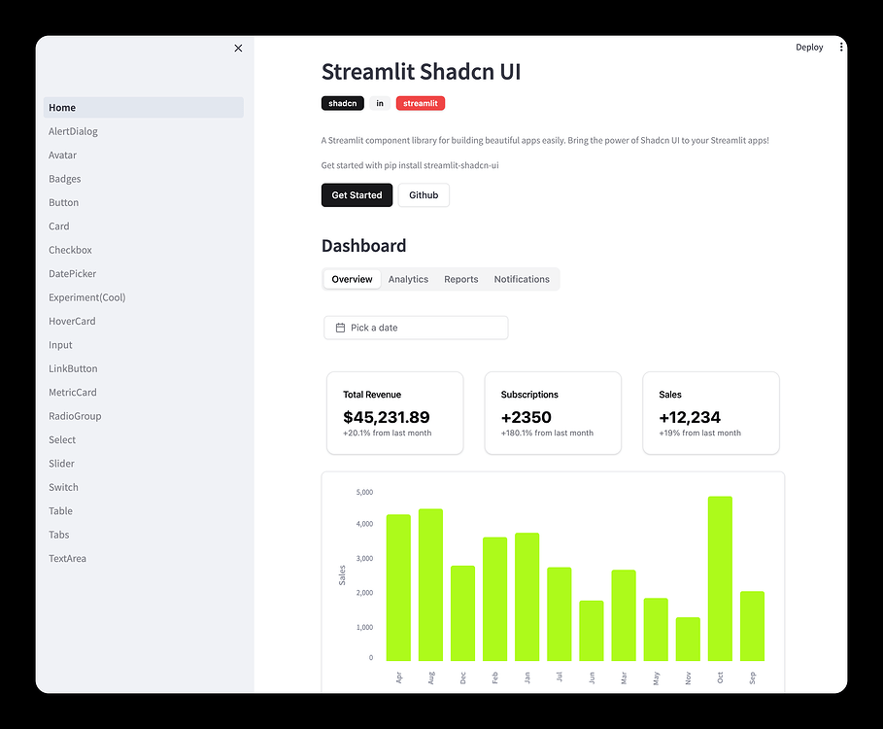Viewport: 883px width, 729px height.
Task: Select LinkButton in sidebar
Action: coord(144,368)
